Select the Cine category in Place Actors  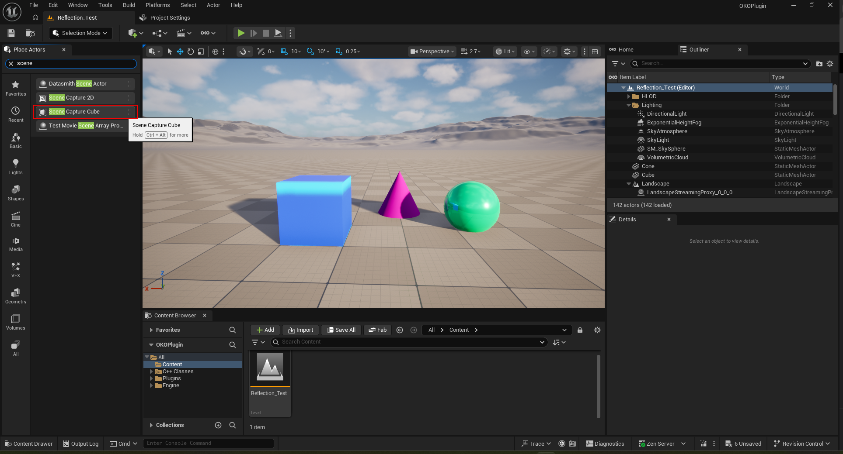(16, 220)
